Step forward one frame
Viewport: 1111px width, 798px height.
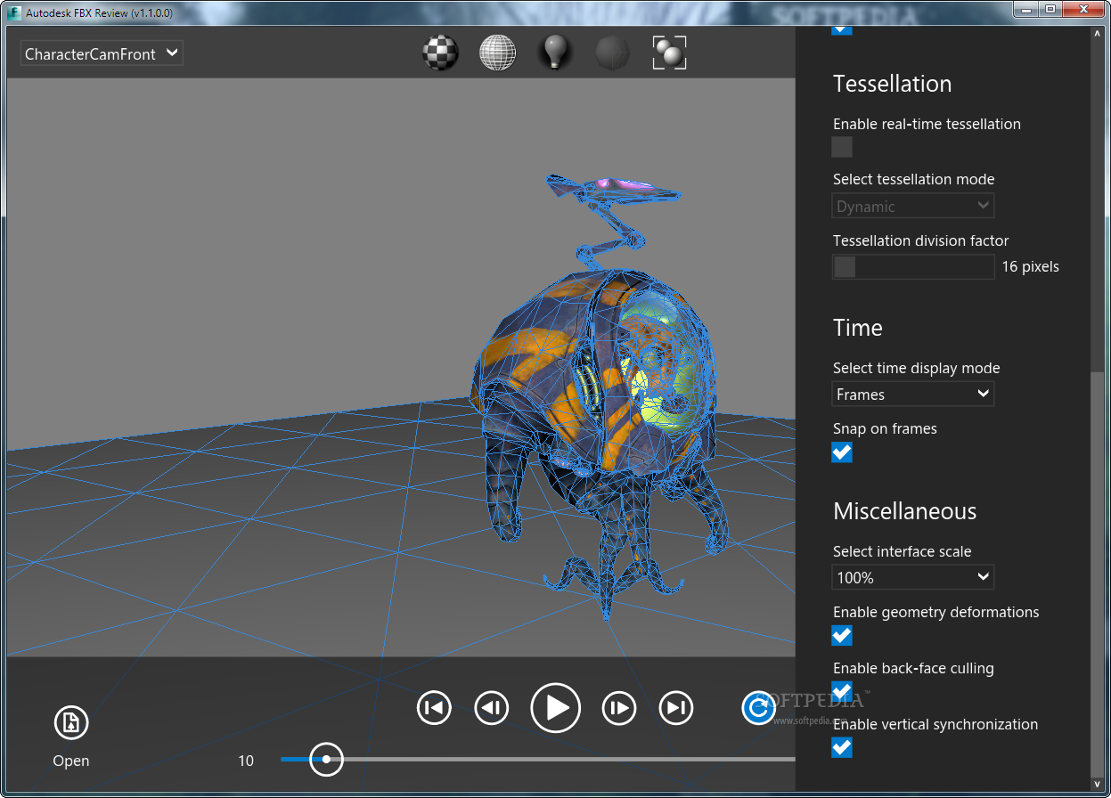click(619, 708)
